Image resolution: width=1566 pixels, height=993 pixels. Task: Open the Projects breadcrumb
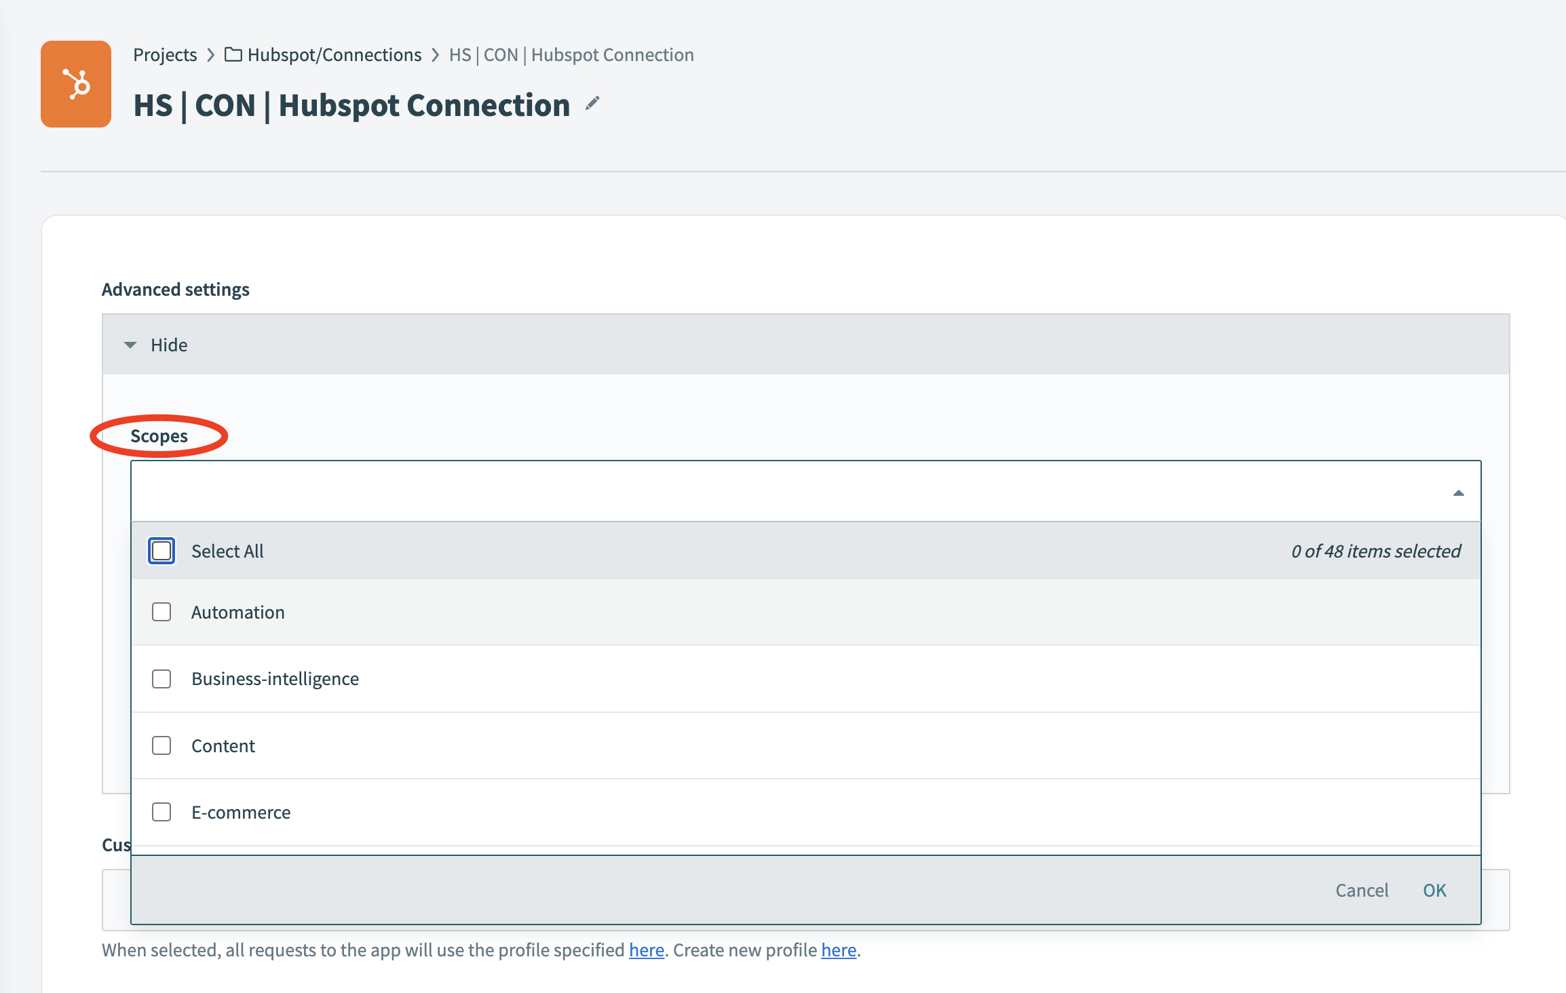pyautogui.click(x=165, y=54)
